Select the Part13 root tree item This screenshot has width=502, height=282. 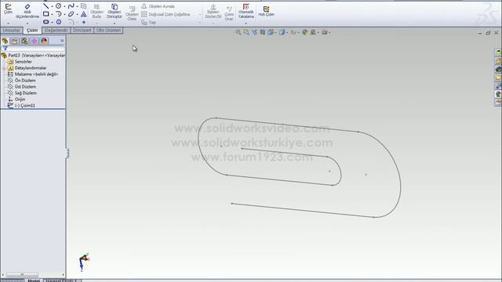[33, 56]
